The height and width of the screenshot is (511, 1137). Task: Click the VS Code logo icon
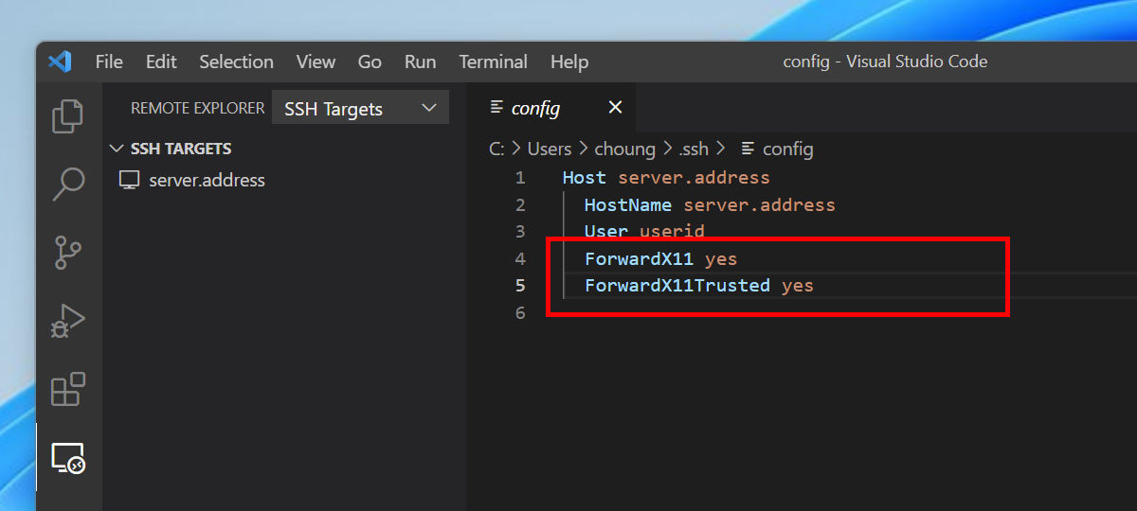(x=60, y=62)
